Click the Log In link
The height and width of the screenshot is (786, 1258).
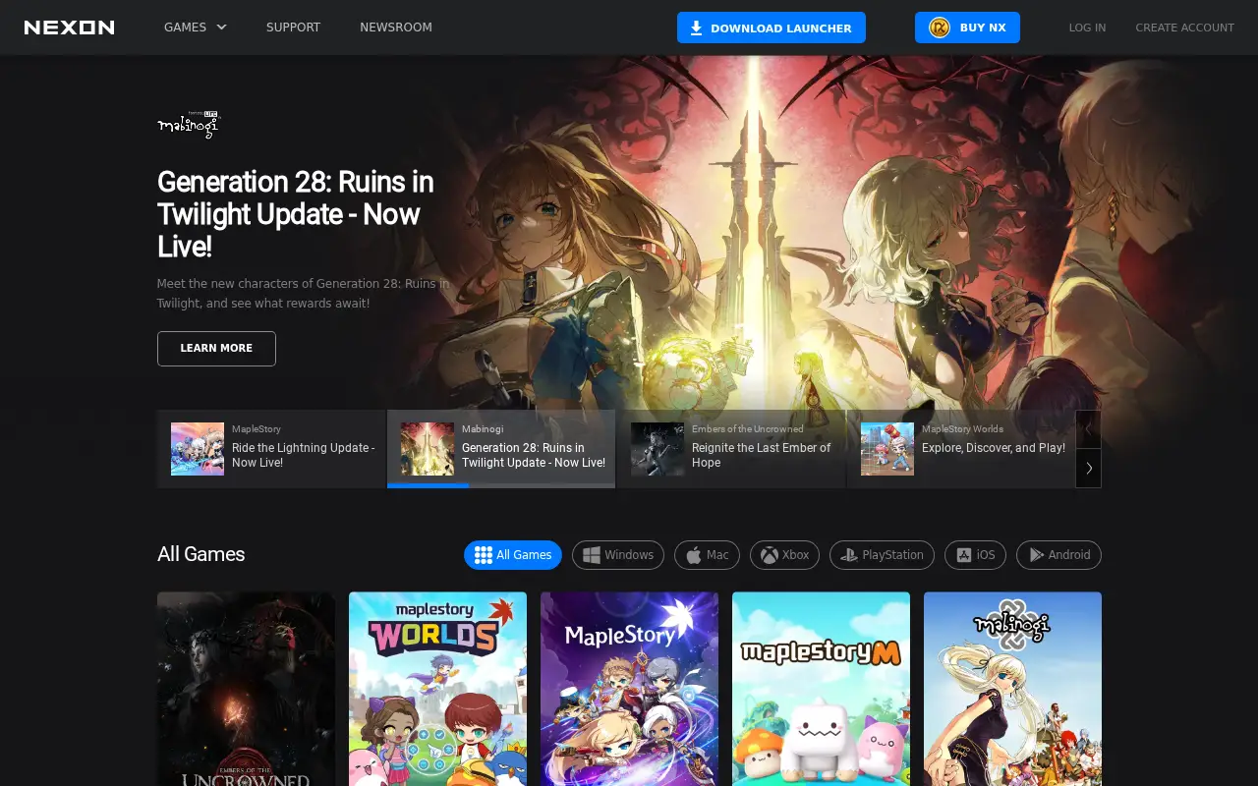click(1087, 28)
